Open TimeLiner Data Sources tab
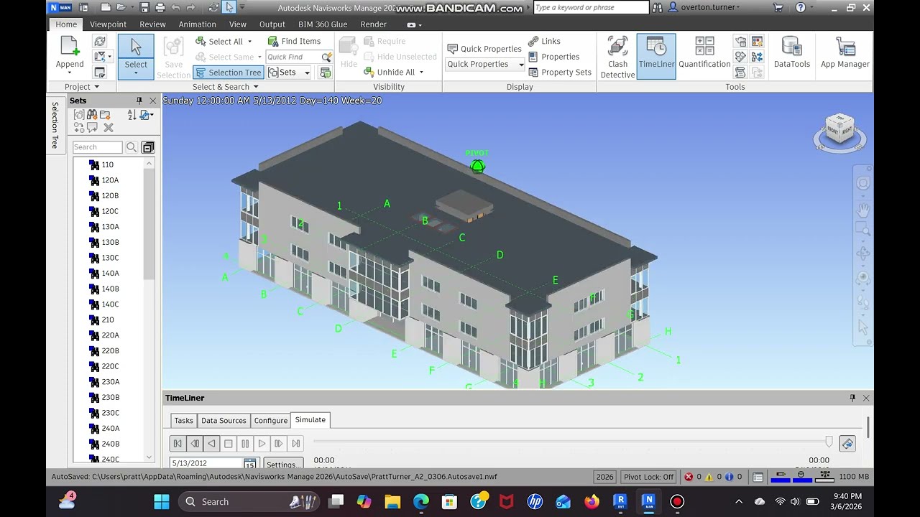This screenshot has height=517, width=920. (224, 420)
